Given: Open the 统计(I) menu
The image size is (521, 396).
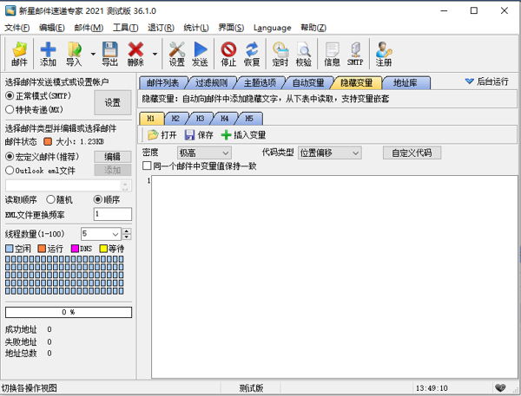Looking at the screenshot, I should point(196,28).
